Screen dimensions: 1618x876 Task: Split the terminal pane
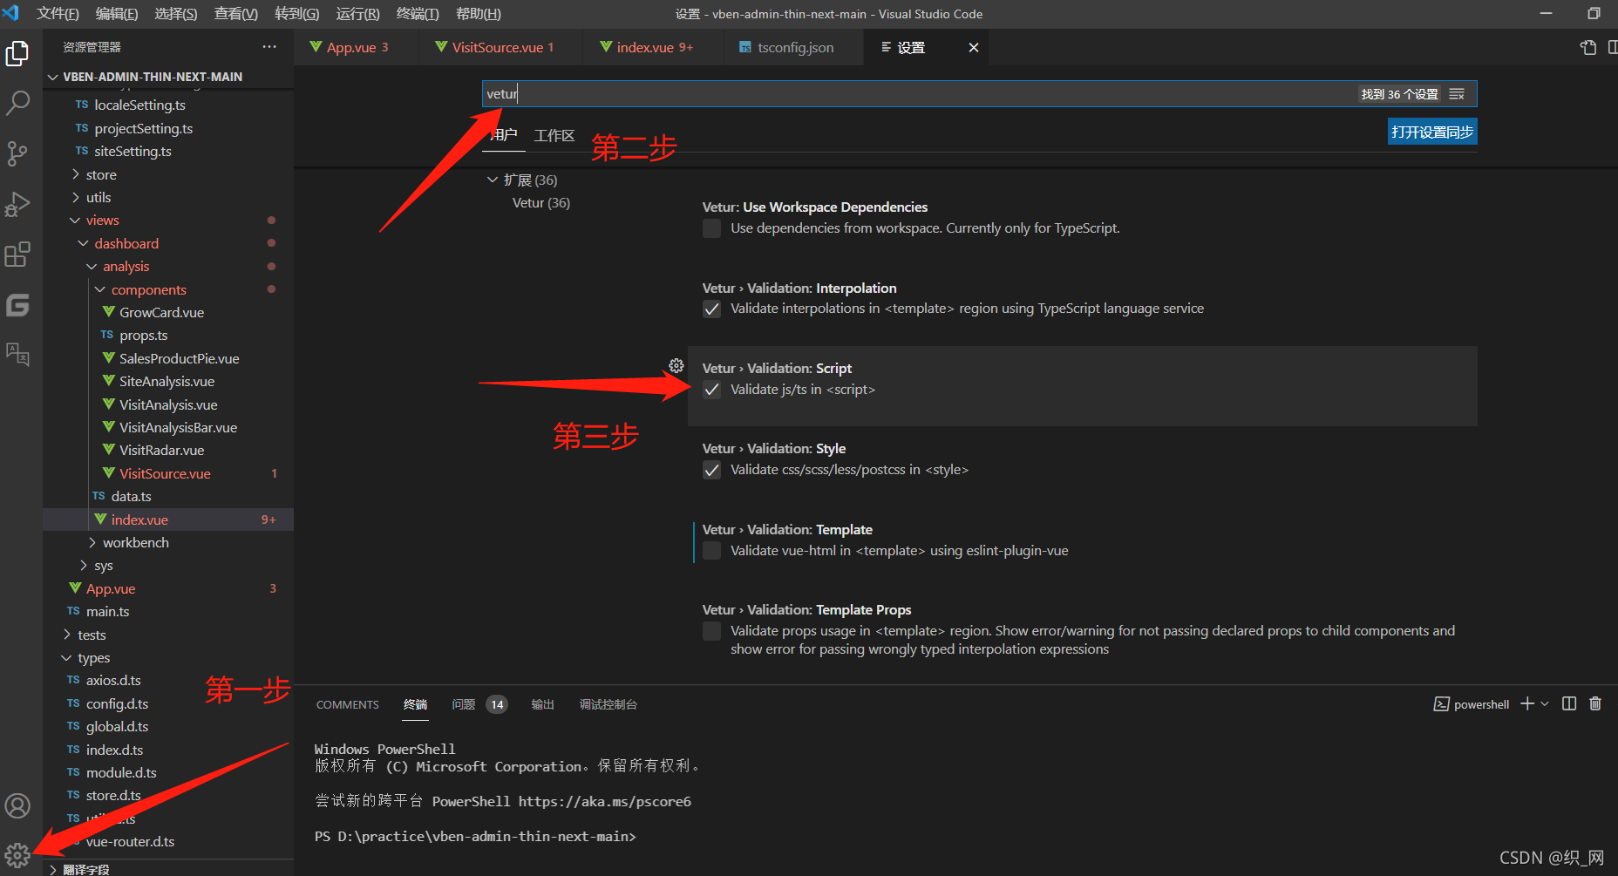click(1569, 703)
